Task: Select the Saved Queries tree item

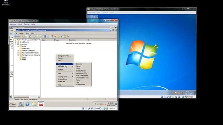Action: coord(24,42)
